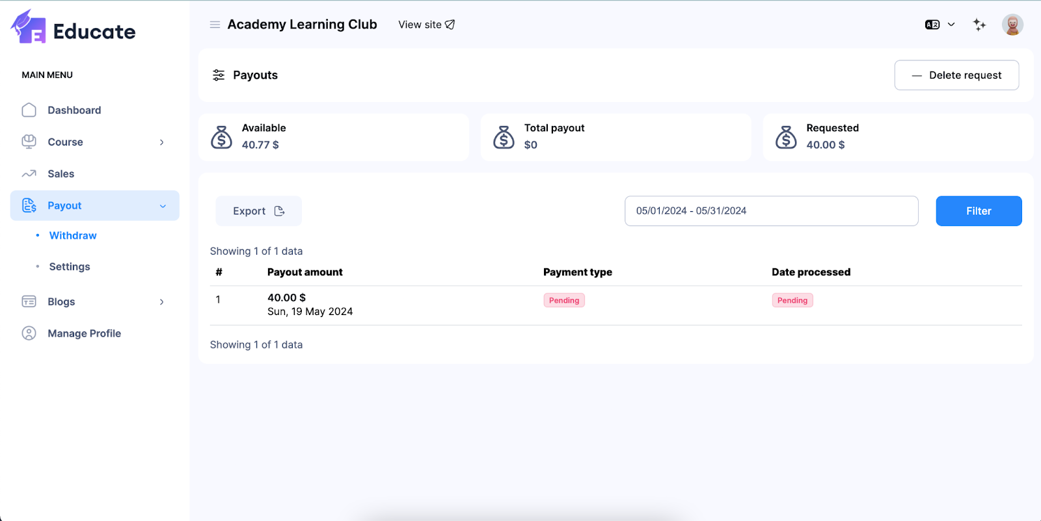
Task: Click the Total payout money bag icon
Action: [504, 137]
